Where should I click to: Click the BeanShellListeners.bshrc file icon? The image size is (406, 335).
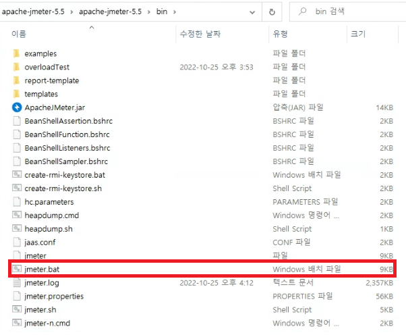pyautogui.click(x=17, y=148)
